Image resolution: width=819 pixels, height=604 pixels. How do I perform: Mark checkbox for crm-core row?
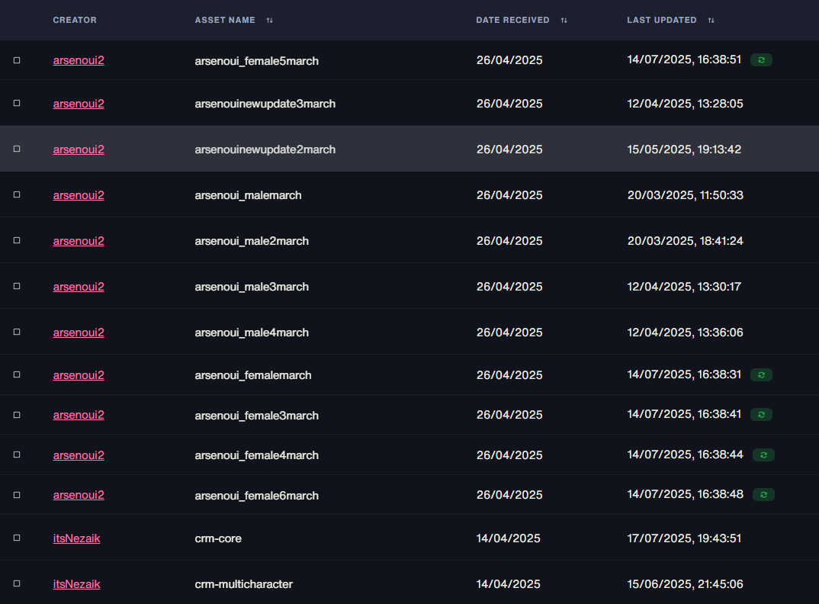(x=17, y=538)
